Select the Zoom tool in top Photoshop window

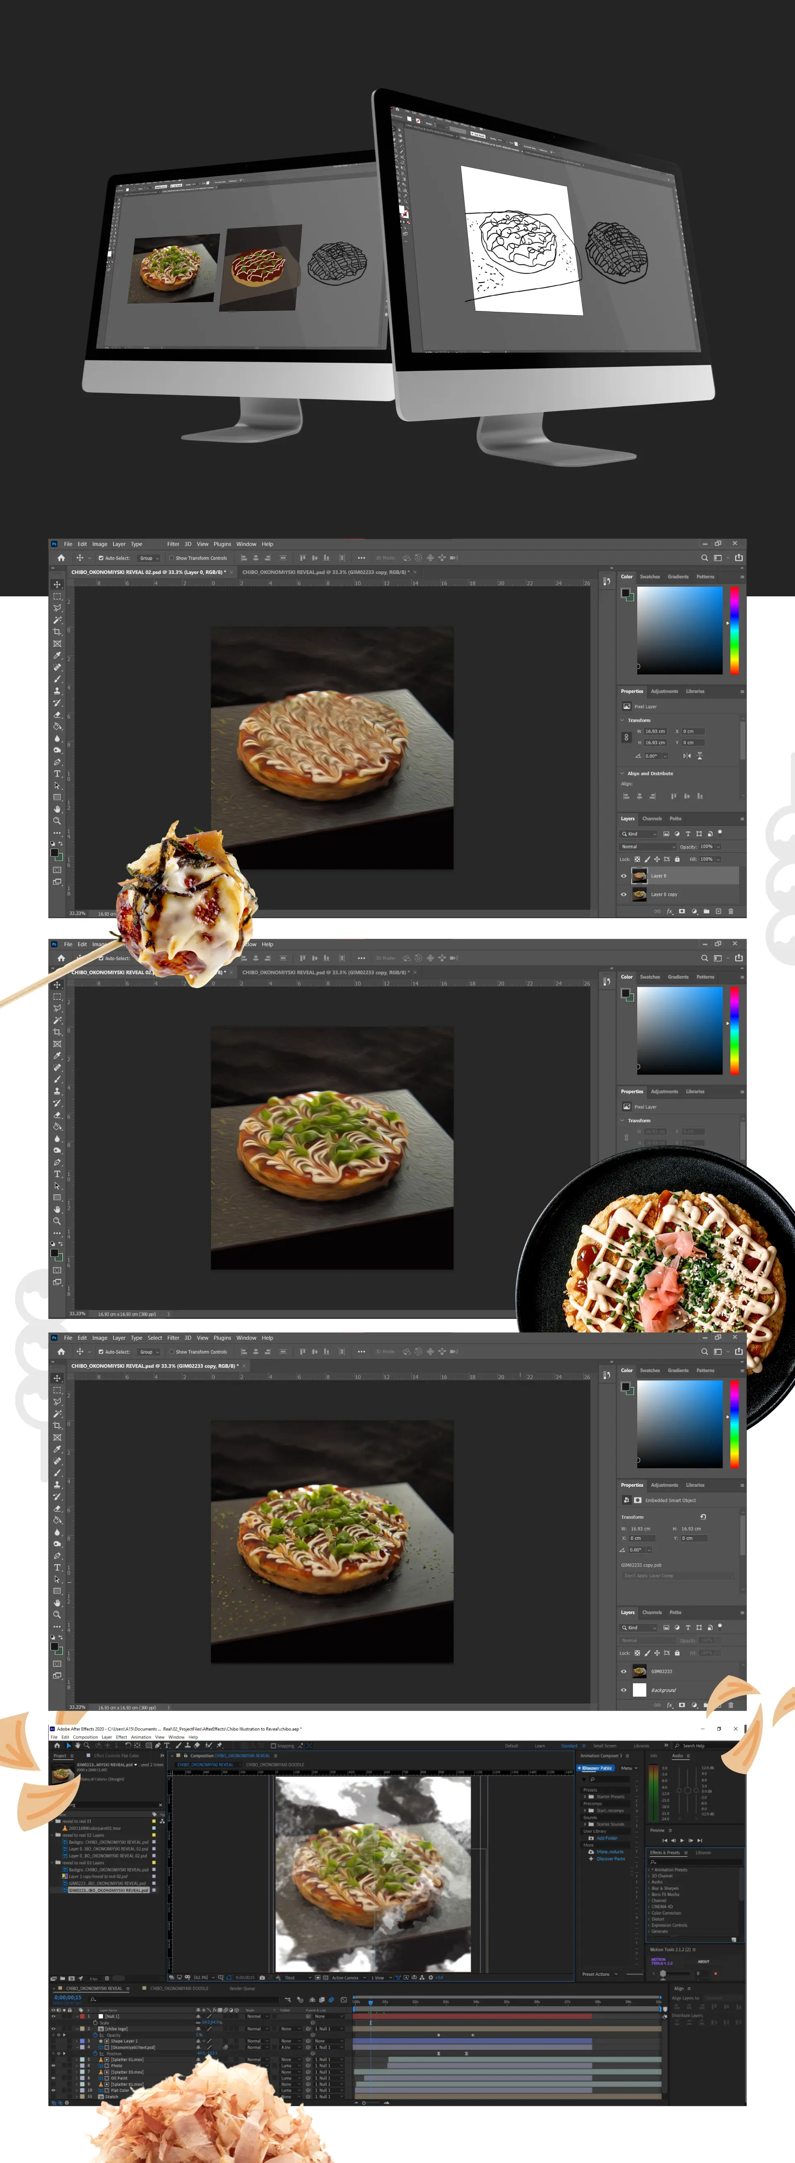57,820
